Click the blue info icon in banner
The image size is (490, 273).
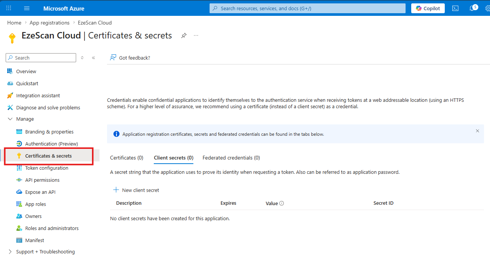tap(116, 134)
